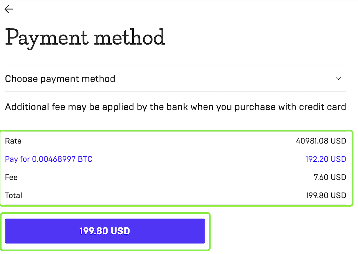Select the 40981.08 USD rate value

point(321,141)
